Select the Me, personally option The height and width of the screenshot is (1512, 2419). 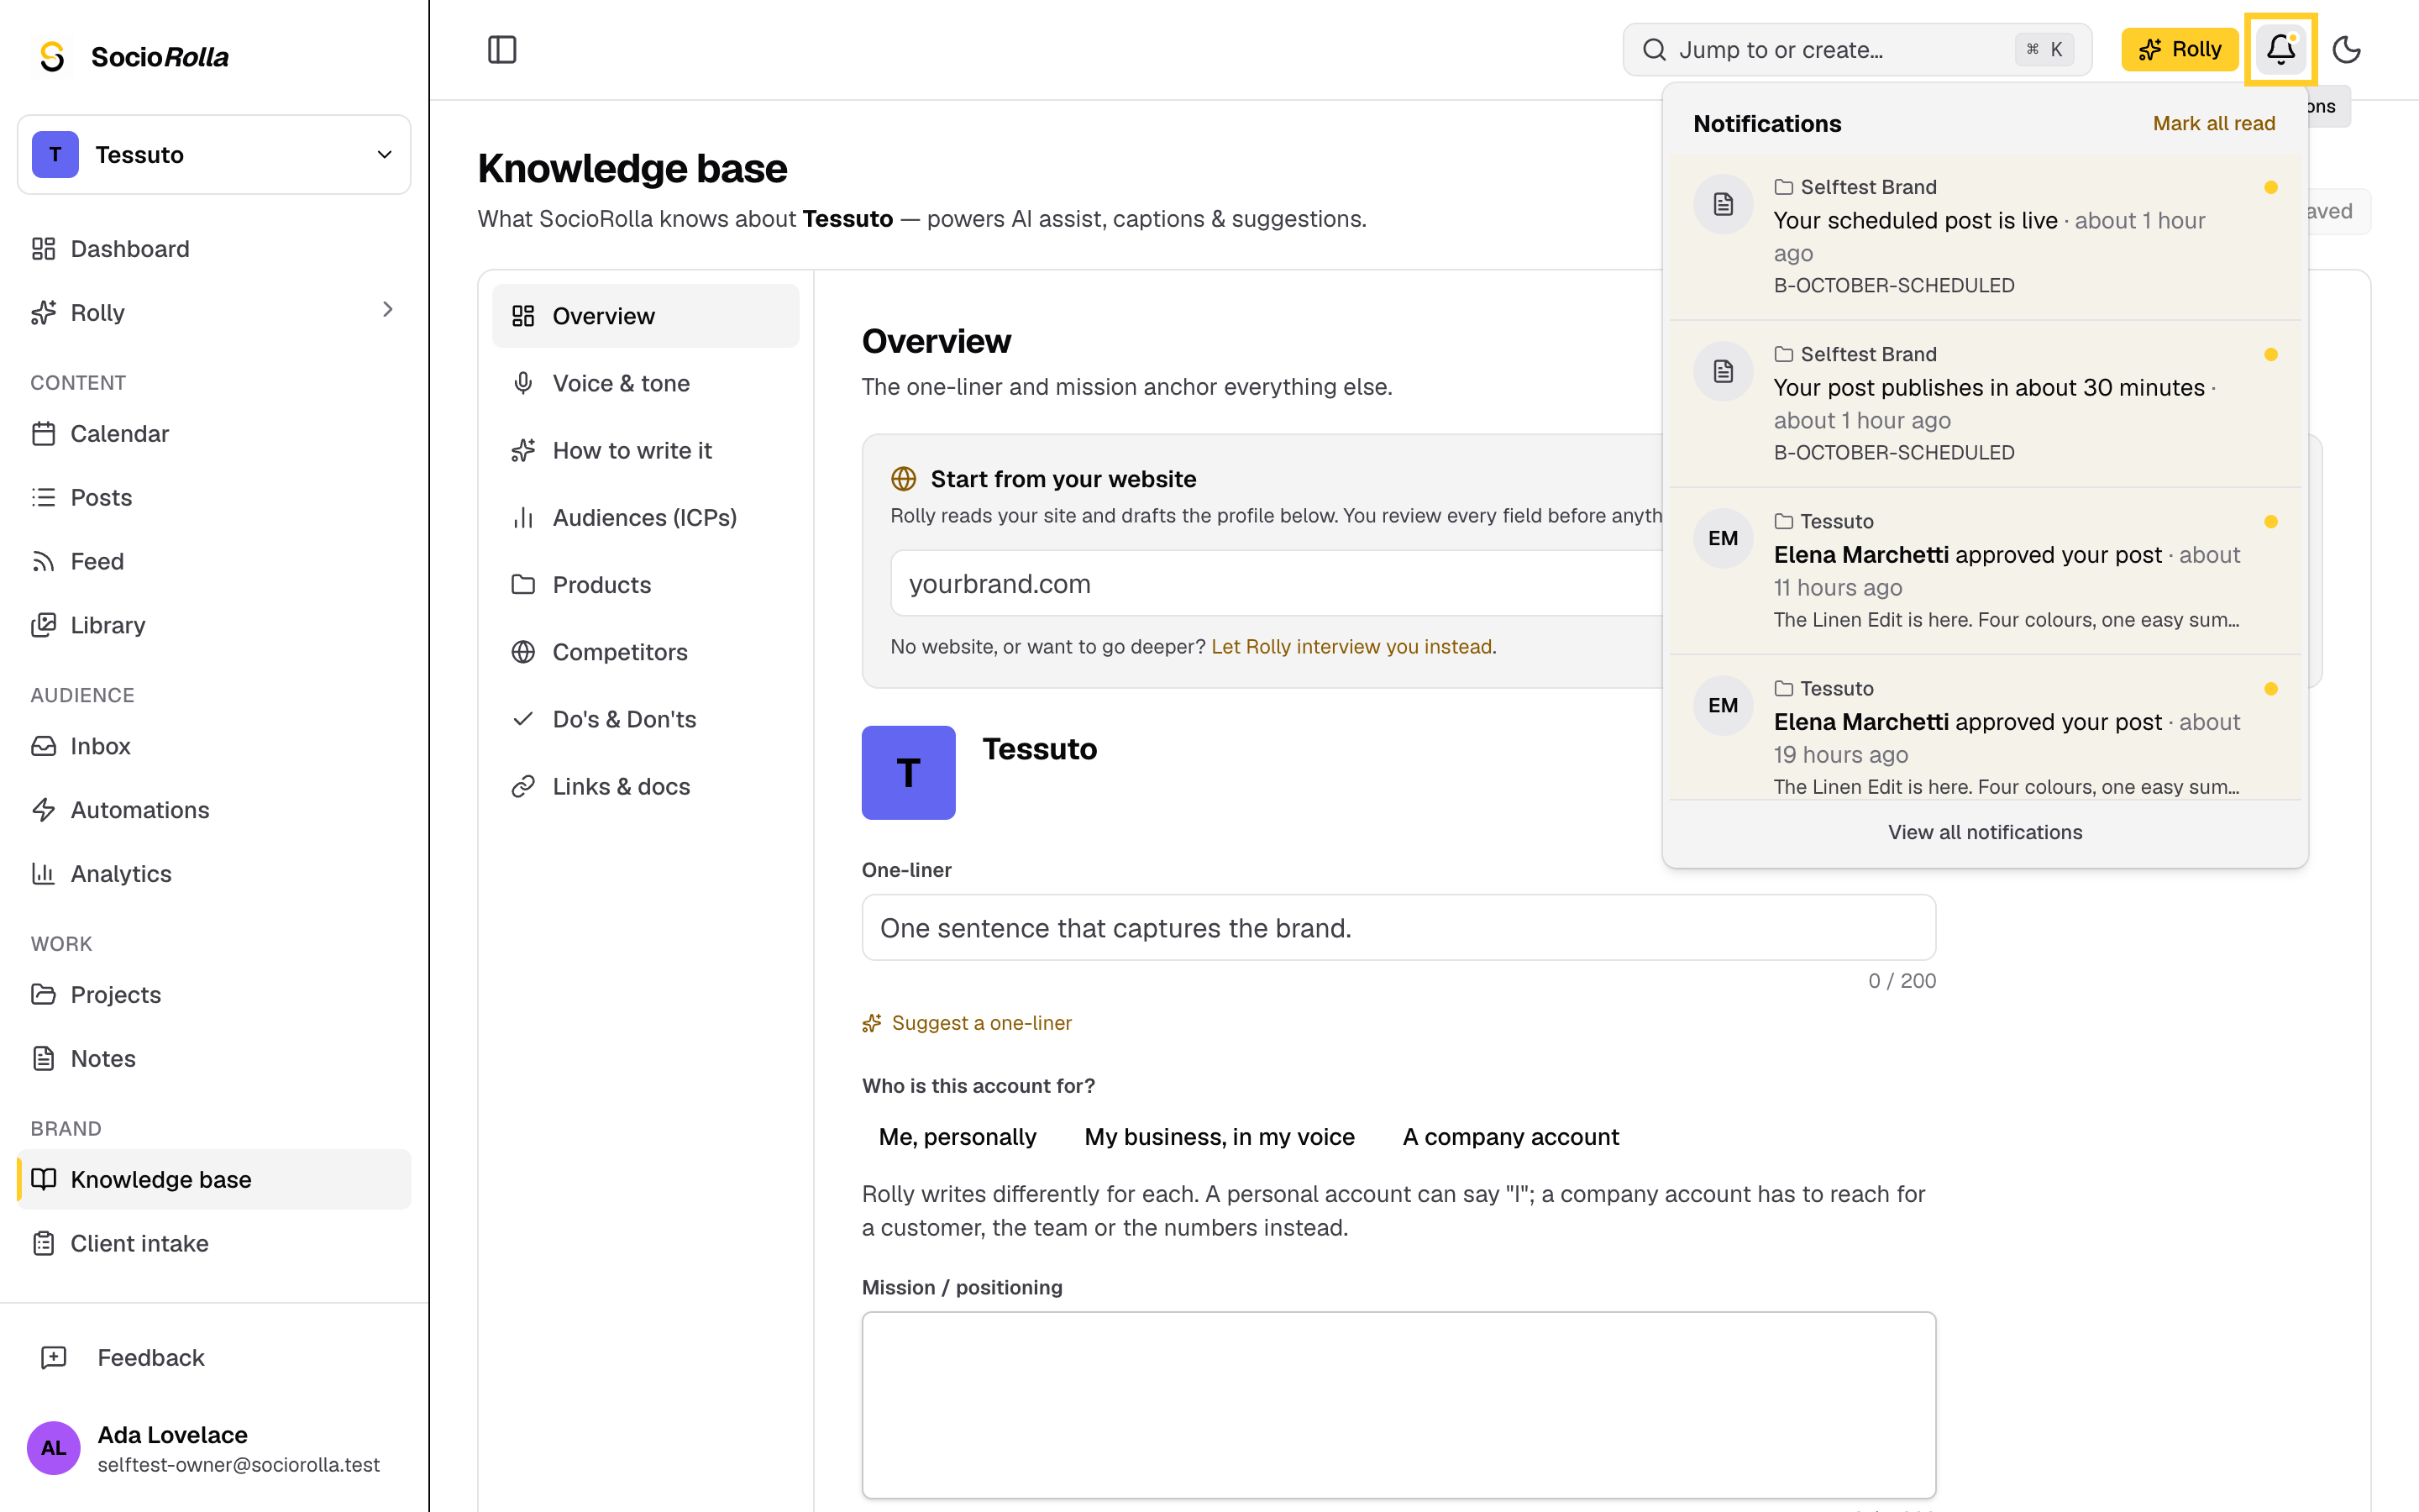(x=958, y=1137)
